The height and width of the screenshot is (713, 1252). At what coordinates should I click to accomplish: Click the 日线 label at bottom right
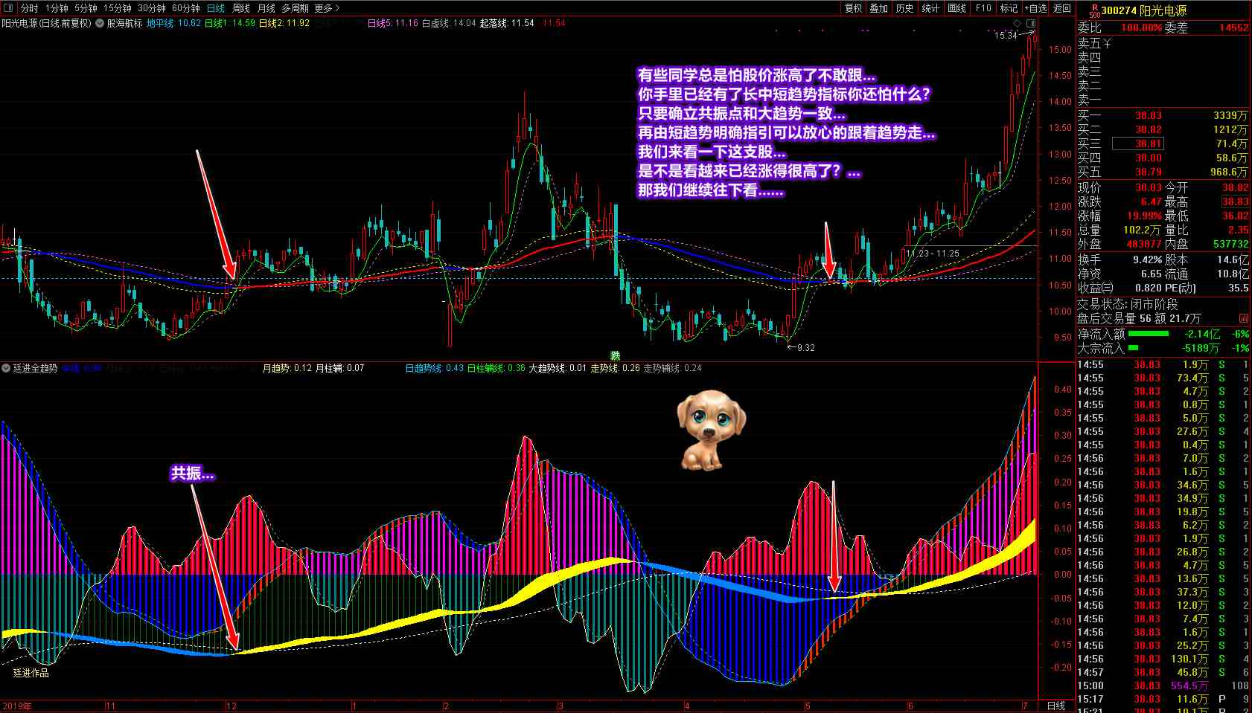click(x=1055, y=706)
